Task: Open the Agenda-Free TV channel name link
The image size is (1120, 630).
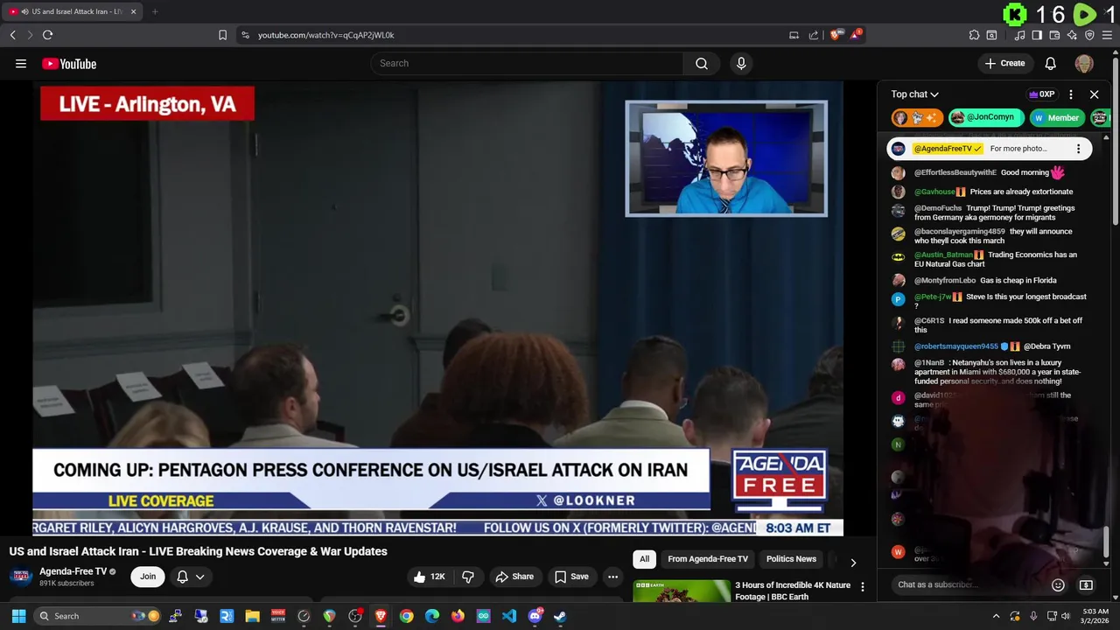Action: pyautogui.click(x=73, y=571)
